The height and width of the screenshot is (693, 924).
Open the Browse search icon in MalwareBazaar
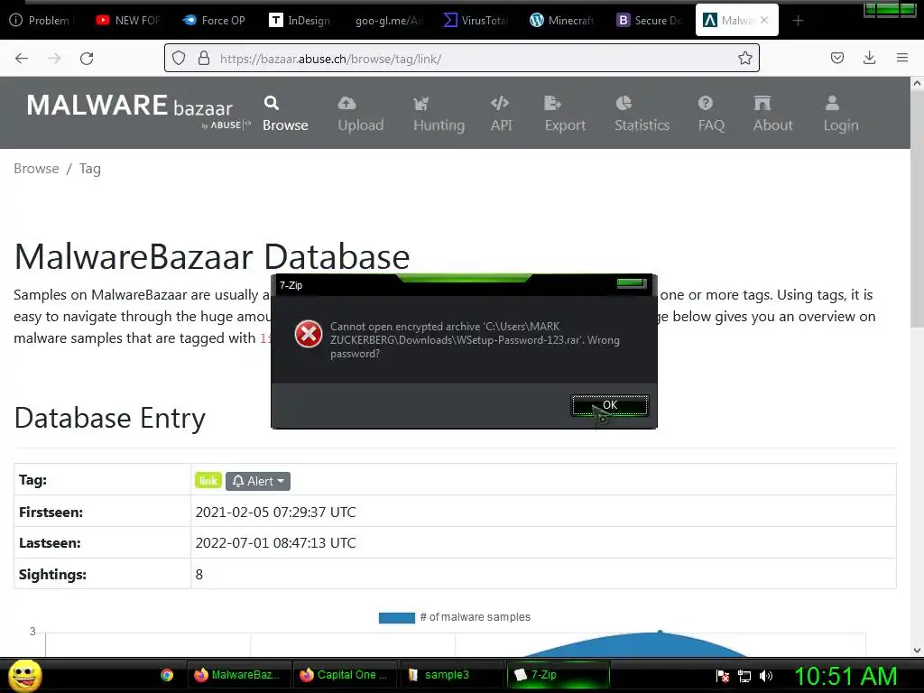click(271, 103)
